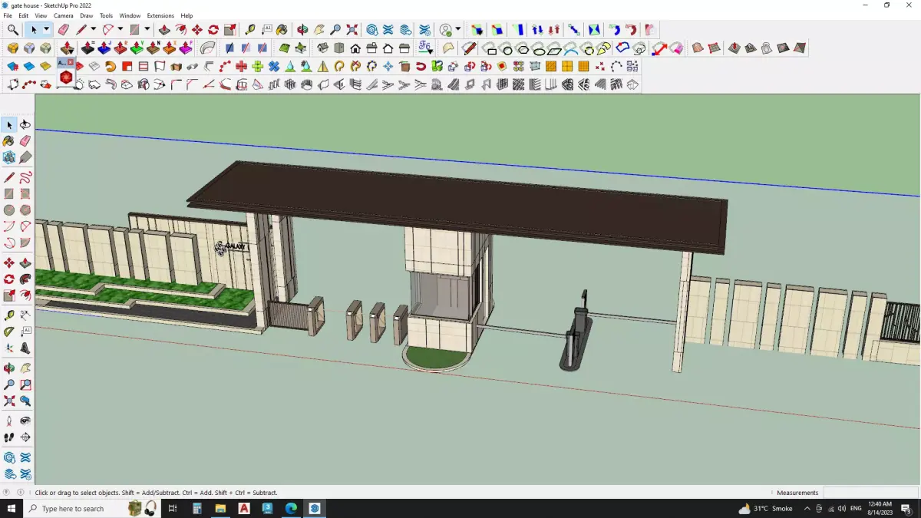The image size is (921, 518).
Task: Click the Tape Measure tool in top toolbar
Action: pyautogui.click(x=250, y=30)
